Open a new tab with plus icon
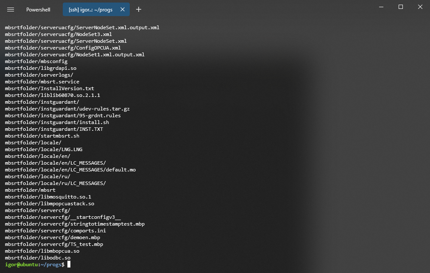Screen dimensions: 430x273 coord(139,9)
